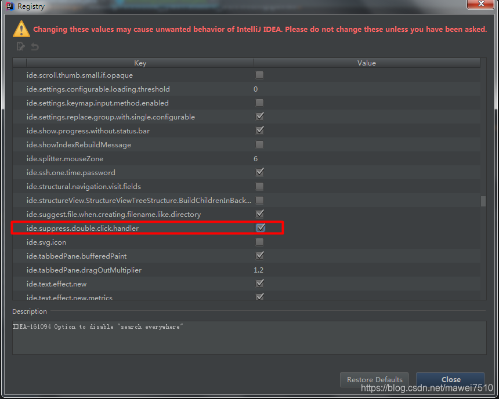Click the vertical scrollbar thumb of the table
This screenshot has width=499, height=399.
coord(483,201)
